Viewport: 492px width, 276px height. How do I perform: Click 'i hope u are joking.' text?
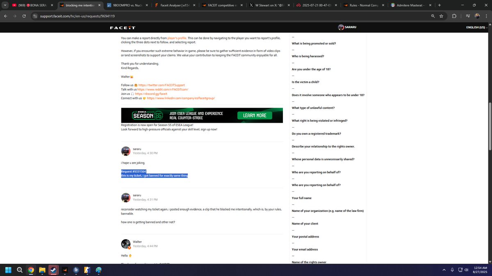(x=133, y=163)
